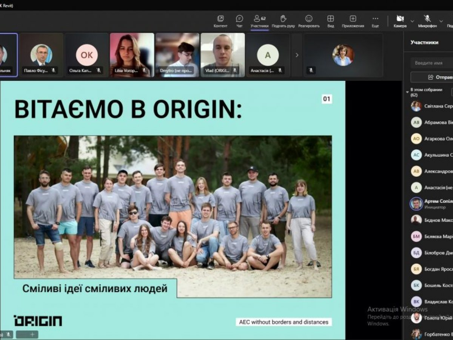Click the Отправить share invite button
The height and width of the screenshot is (340, 453).
tap(431, 77)
